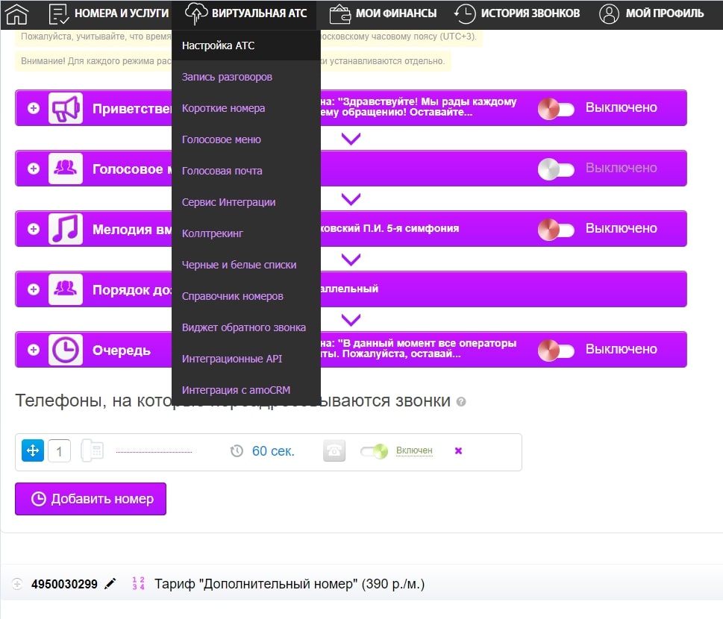
Task: Expand the Приветствие section with plus icon
Action: pyautogui.click(x=34, y=108)
